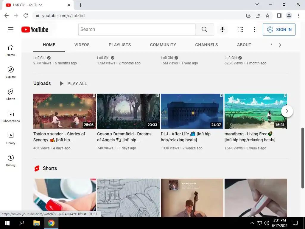Viewport: 305px width, 229px height.
Task: Open "Tonion x xander. - Stories of Synergy" title
Action: tap(59, 137)
